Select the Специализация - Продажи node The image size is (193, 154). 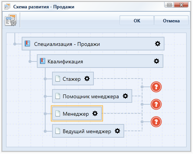point(93,44)
